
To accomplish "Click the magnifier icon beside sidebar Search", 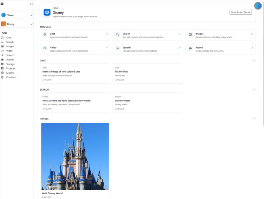I will [x=2, y=42].
